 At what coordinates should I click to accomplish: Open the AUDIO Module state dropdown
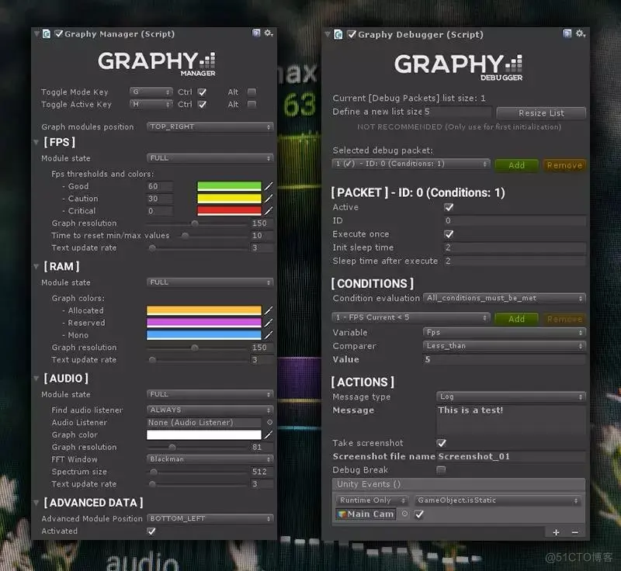(x=210, y=394)
